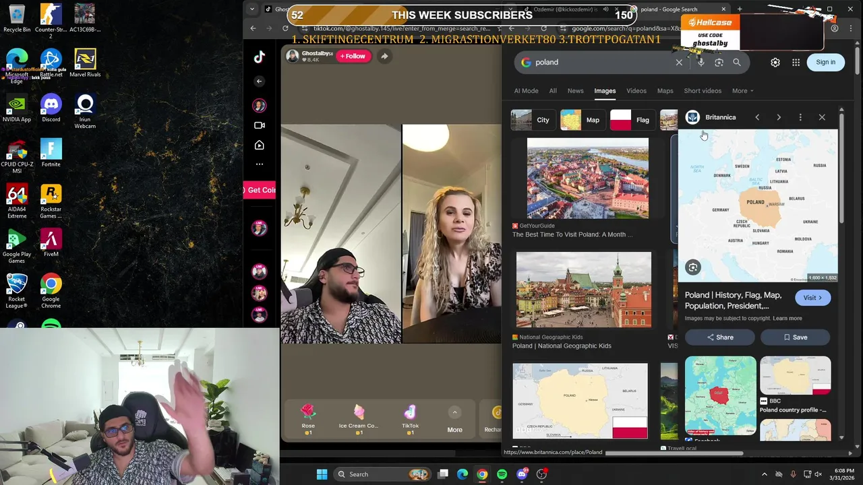This screenshot has width=863, height=485.
Task: Open Google quick settings gear
Action: point(775,62)
